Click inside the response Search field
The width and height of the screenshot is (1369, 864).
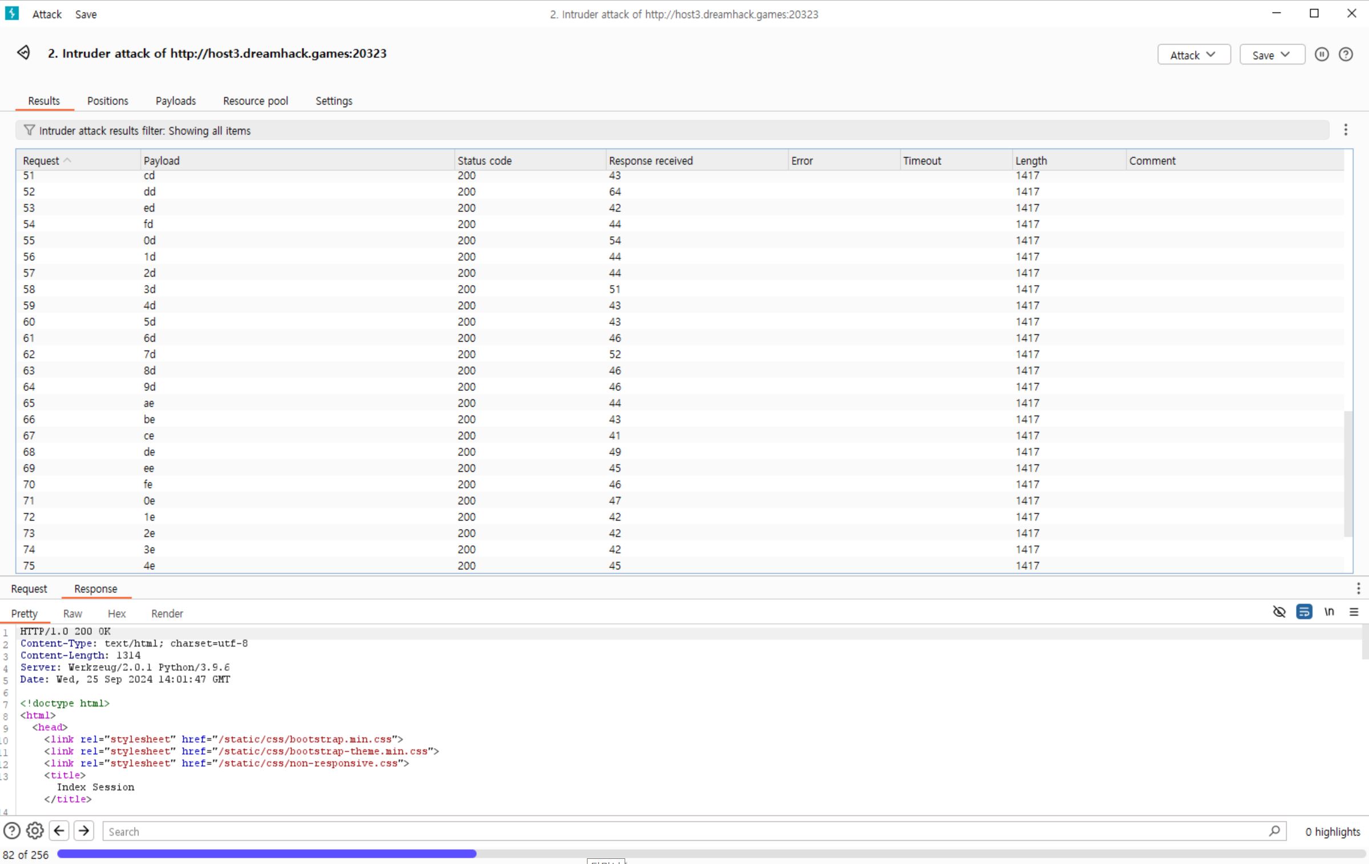pos(684,831)
